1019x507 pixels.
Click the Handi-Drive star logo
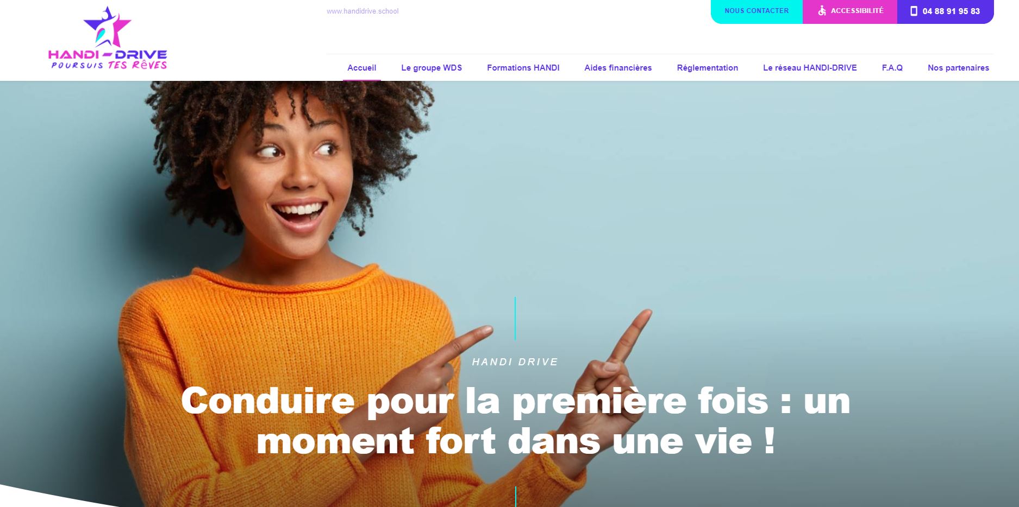coord(107,27)
